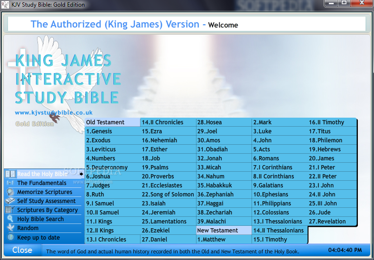The height and width of the screenshot is (260, 374).
Task: Open 4.John in the New Testament
Action: [x=280, y=140]
